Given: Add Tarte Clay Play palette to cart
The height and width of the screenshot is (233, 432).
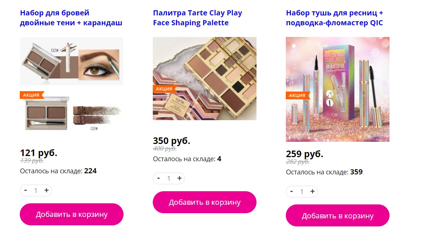Looking at the screenshot, I should click(205, 202).
